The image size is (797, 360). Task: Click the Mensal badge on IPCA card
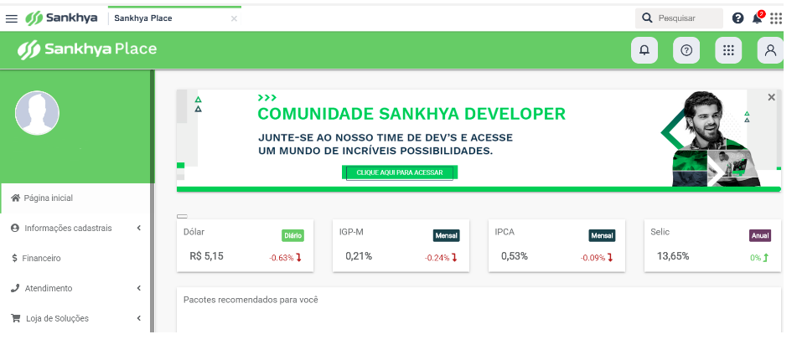[x=602, y=235]
